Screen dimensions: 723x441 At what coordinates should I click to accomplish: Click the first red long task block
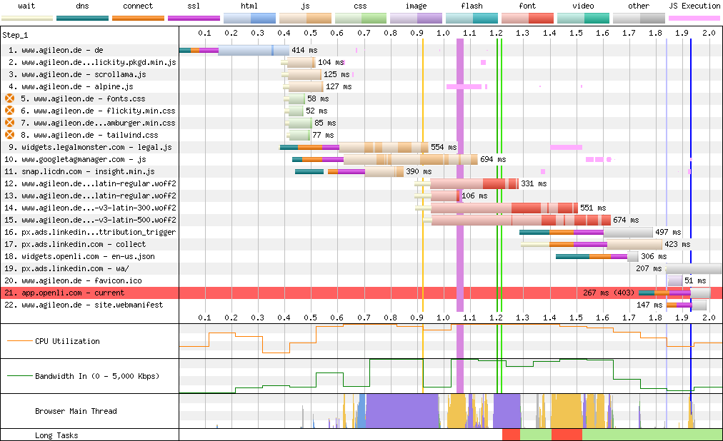coord(511,435)
